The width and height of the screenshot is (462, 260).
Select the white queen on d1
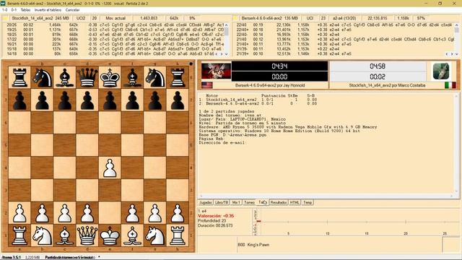87,236
